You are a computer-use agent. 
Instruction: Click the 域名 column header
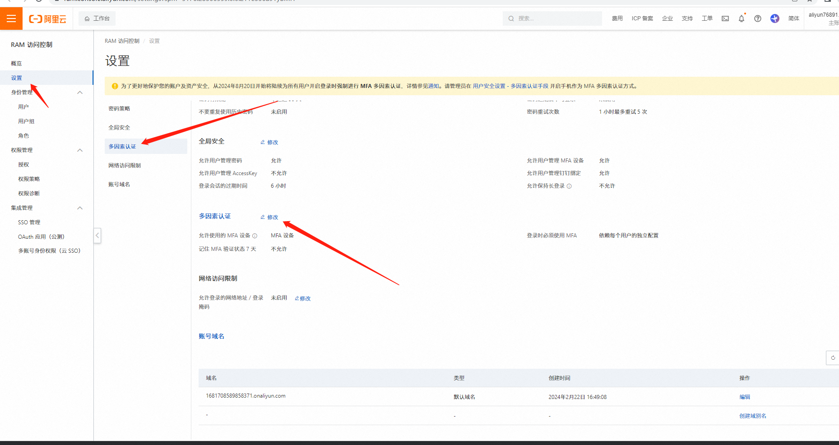211,378
